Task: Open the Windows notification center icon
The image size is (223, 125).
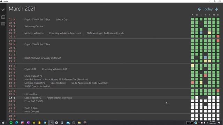Action: [x=219, y=123]
